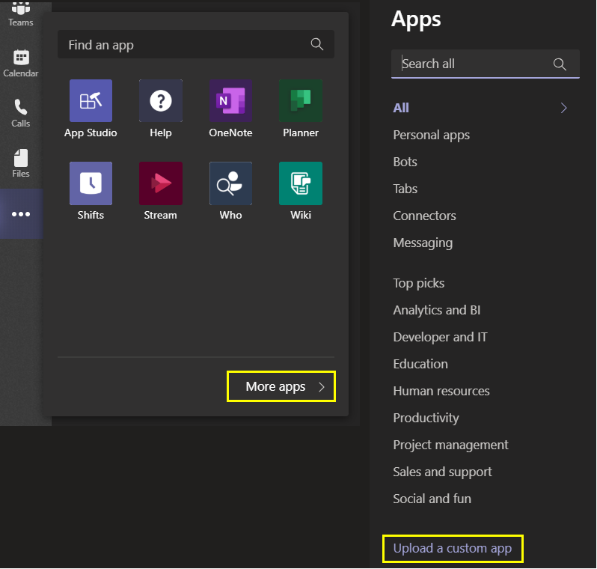Open Calendar in the sidebar
Image resolution: width=597 pixels, height=569 pixels.
[x=21, y=64]
